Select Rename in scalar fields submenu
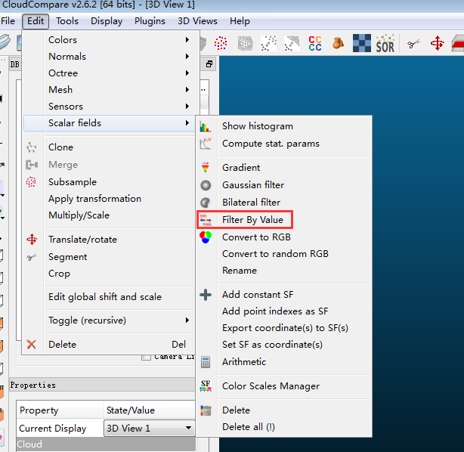This screenshot has height=452, width=464. point(240,271)
